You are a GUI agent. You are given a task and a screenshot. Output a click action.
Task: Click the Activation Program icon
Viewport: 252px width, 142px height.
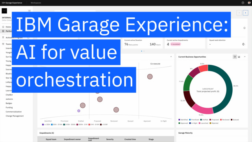3,37
